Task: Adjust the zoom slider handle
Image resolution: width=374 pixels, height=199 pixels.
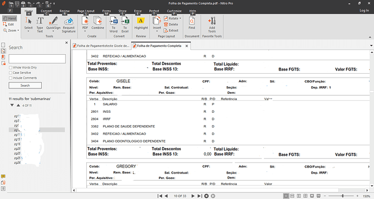Action: [x=343, y=196]
